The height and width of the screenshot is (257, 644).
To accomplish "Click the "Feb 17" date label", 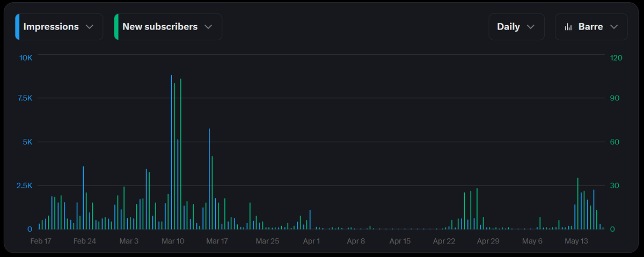I will (41, 241).
